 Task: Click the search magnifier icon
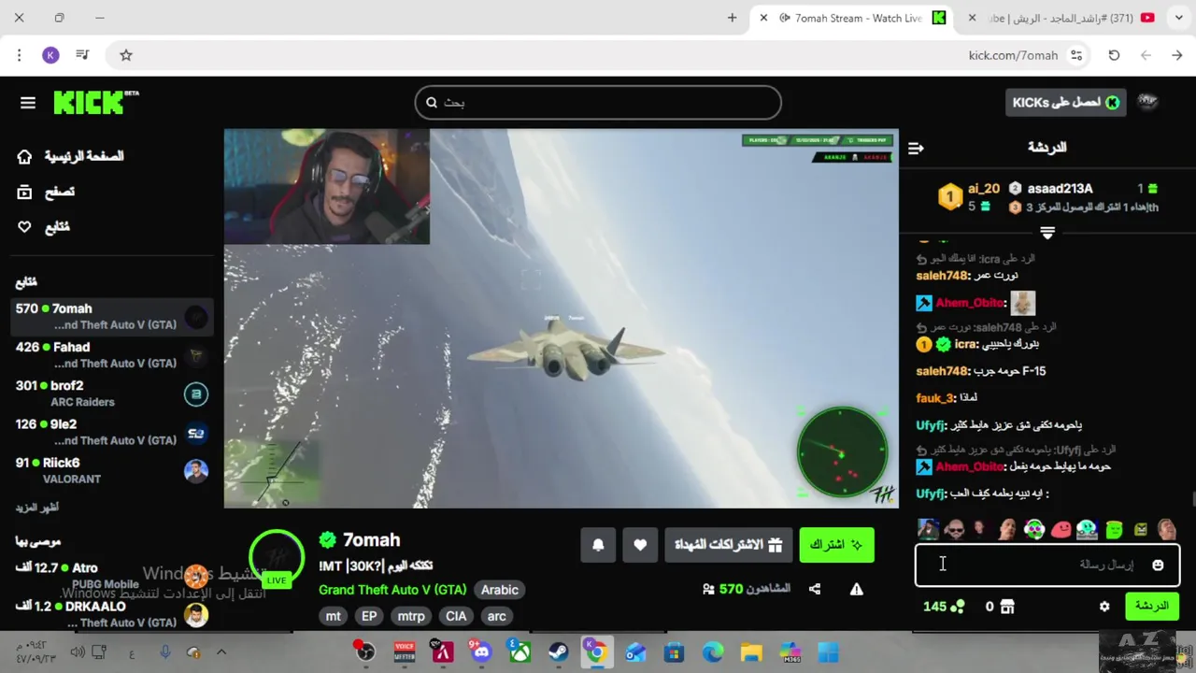(432, 103)
